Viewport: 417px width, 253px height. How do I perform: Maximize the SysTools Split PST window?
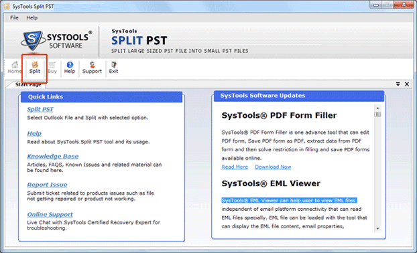388,5
